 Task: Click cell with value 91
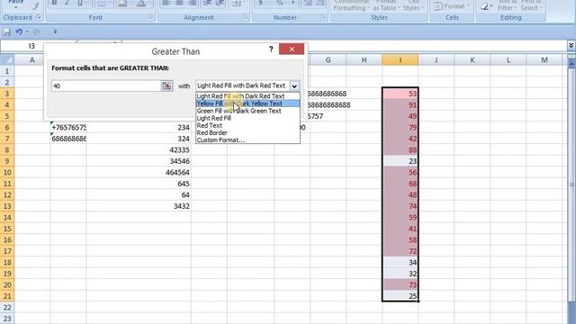pyautogui.click(x=400, y=105)
